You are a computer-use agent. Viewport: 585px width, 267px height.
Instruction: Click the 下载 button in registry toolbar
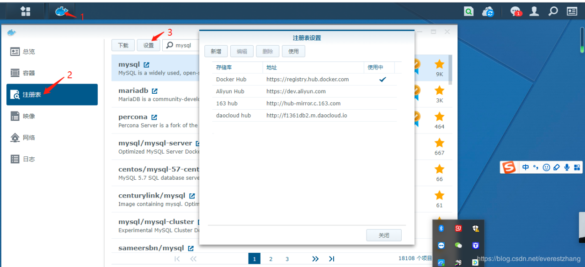click(123, 45)
